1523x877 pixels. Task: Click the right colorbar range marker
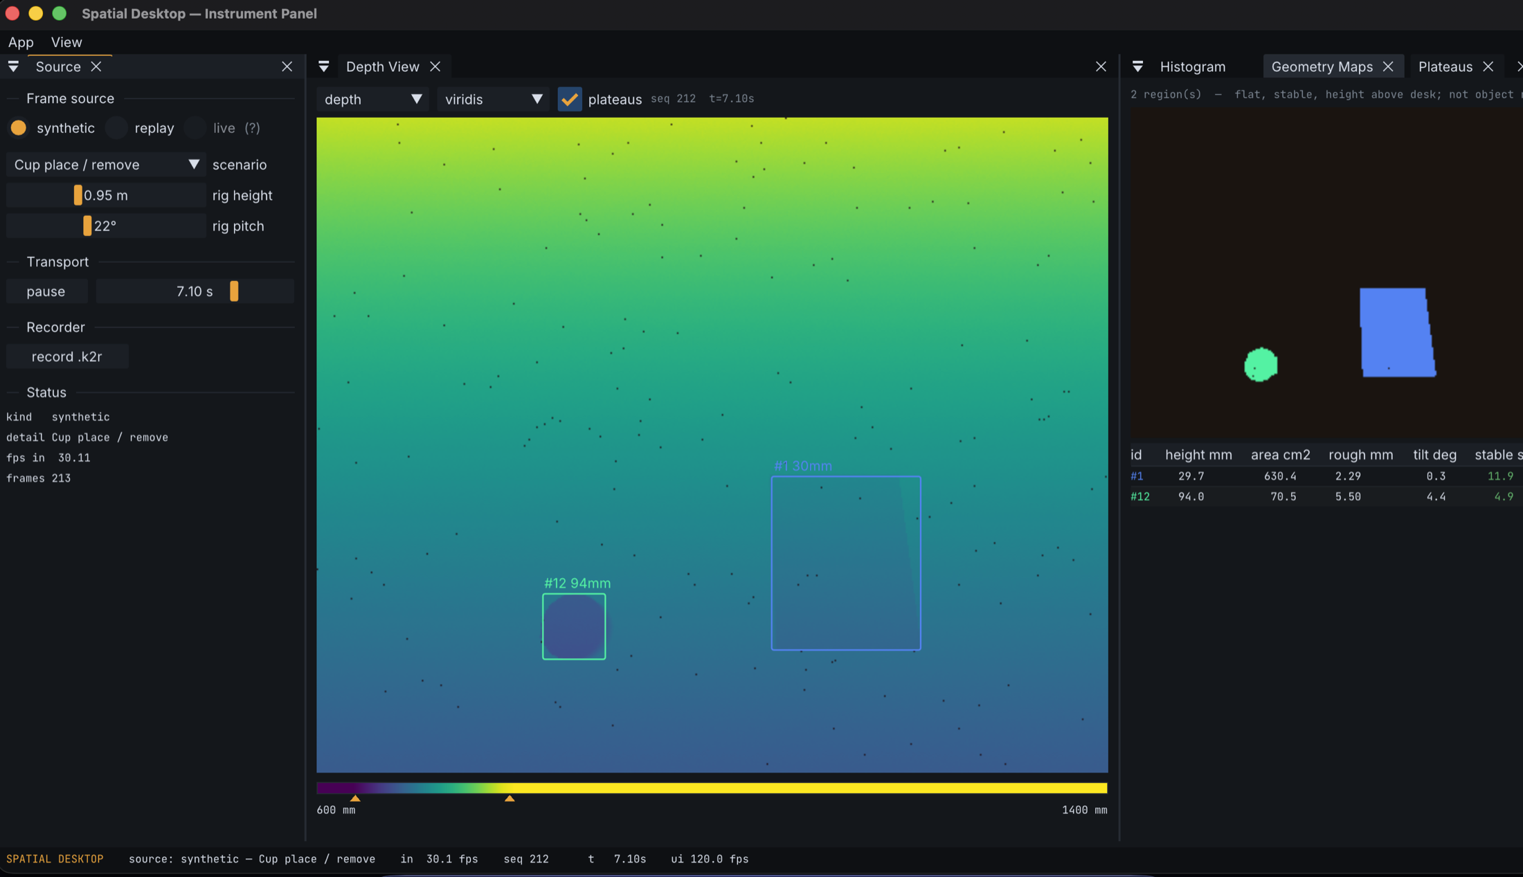coord(510,798)
